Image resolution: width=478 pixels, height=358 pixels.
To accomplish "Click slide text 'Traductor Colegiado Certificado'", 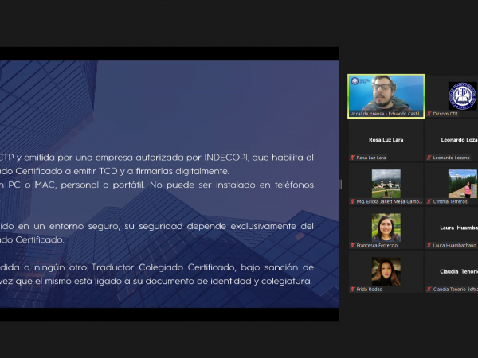I will 163,267.
